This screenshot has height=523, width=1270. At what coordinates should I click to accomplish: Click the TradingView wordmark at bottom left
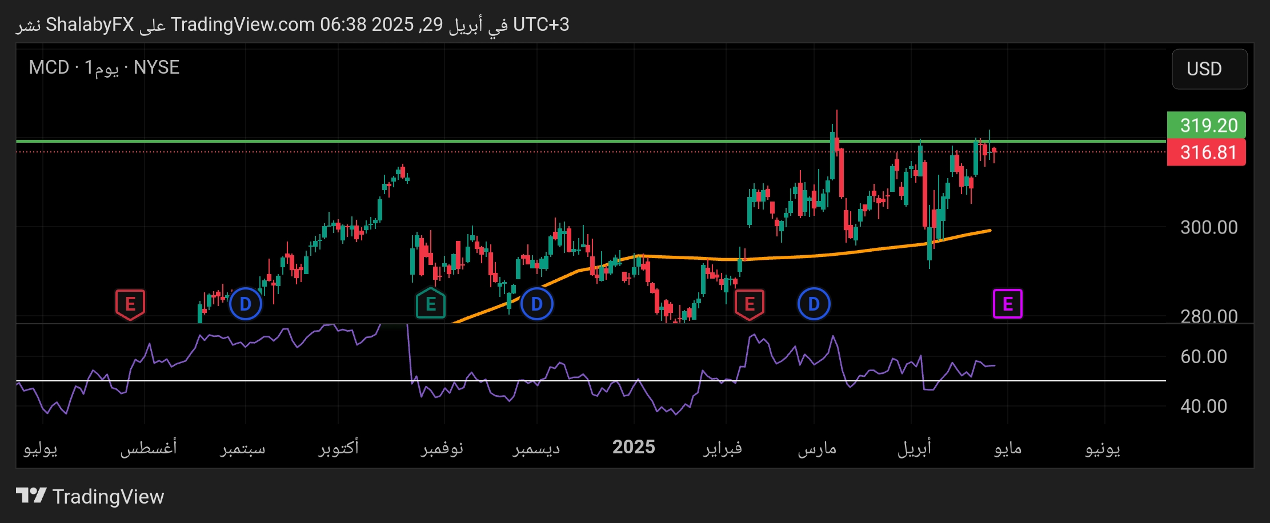coord(108,496)
